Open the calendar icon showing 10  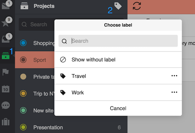[x=6, y=89]
